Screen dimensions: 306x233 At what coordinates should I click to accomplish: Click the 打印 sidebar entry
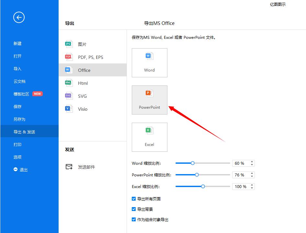pyautogui.click(x=17, y=145)
